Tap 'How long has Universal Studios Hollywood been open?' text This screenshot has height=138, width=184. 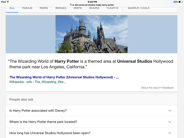click(x=50, y=133)
